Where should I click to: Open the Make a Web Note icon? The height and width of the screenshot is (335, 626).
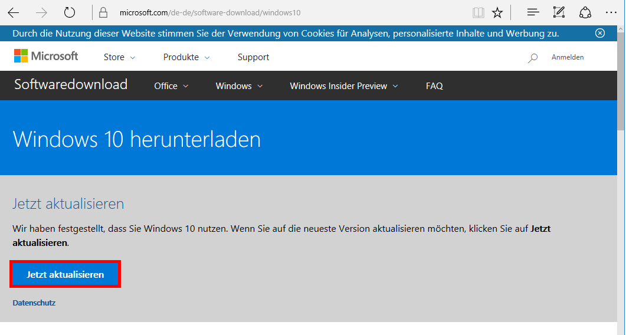(x=559, y=13)
